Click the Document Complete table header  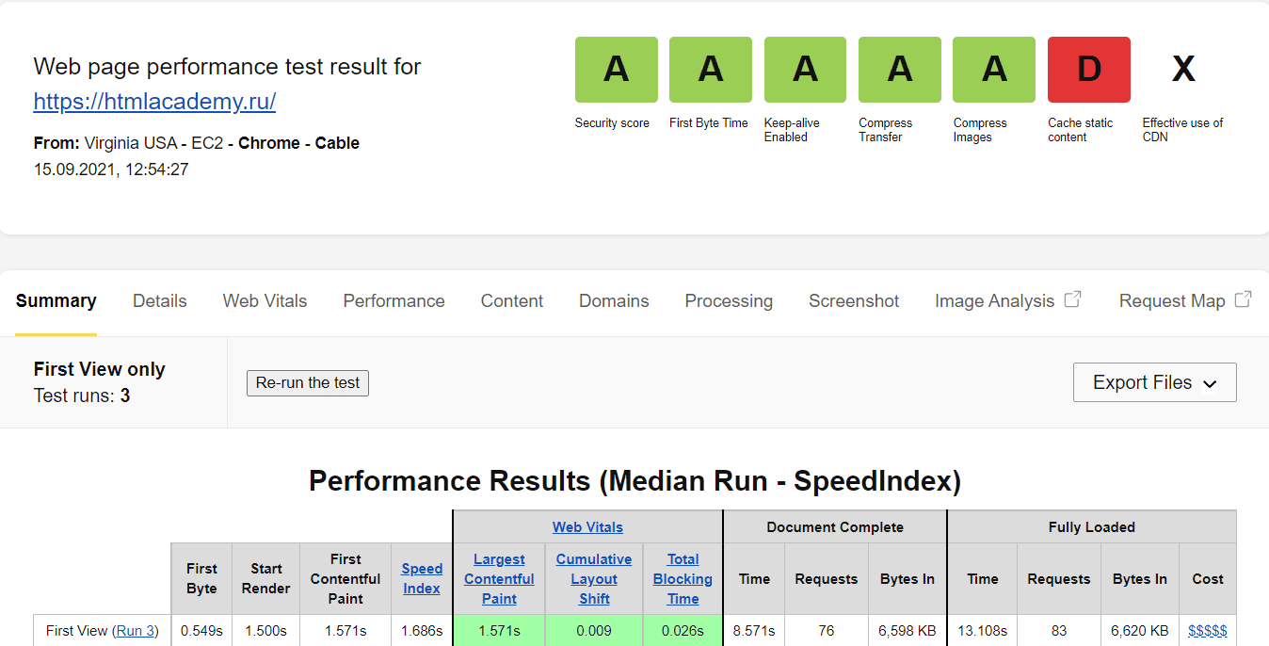point(835,527)
